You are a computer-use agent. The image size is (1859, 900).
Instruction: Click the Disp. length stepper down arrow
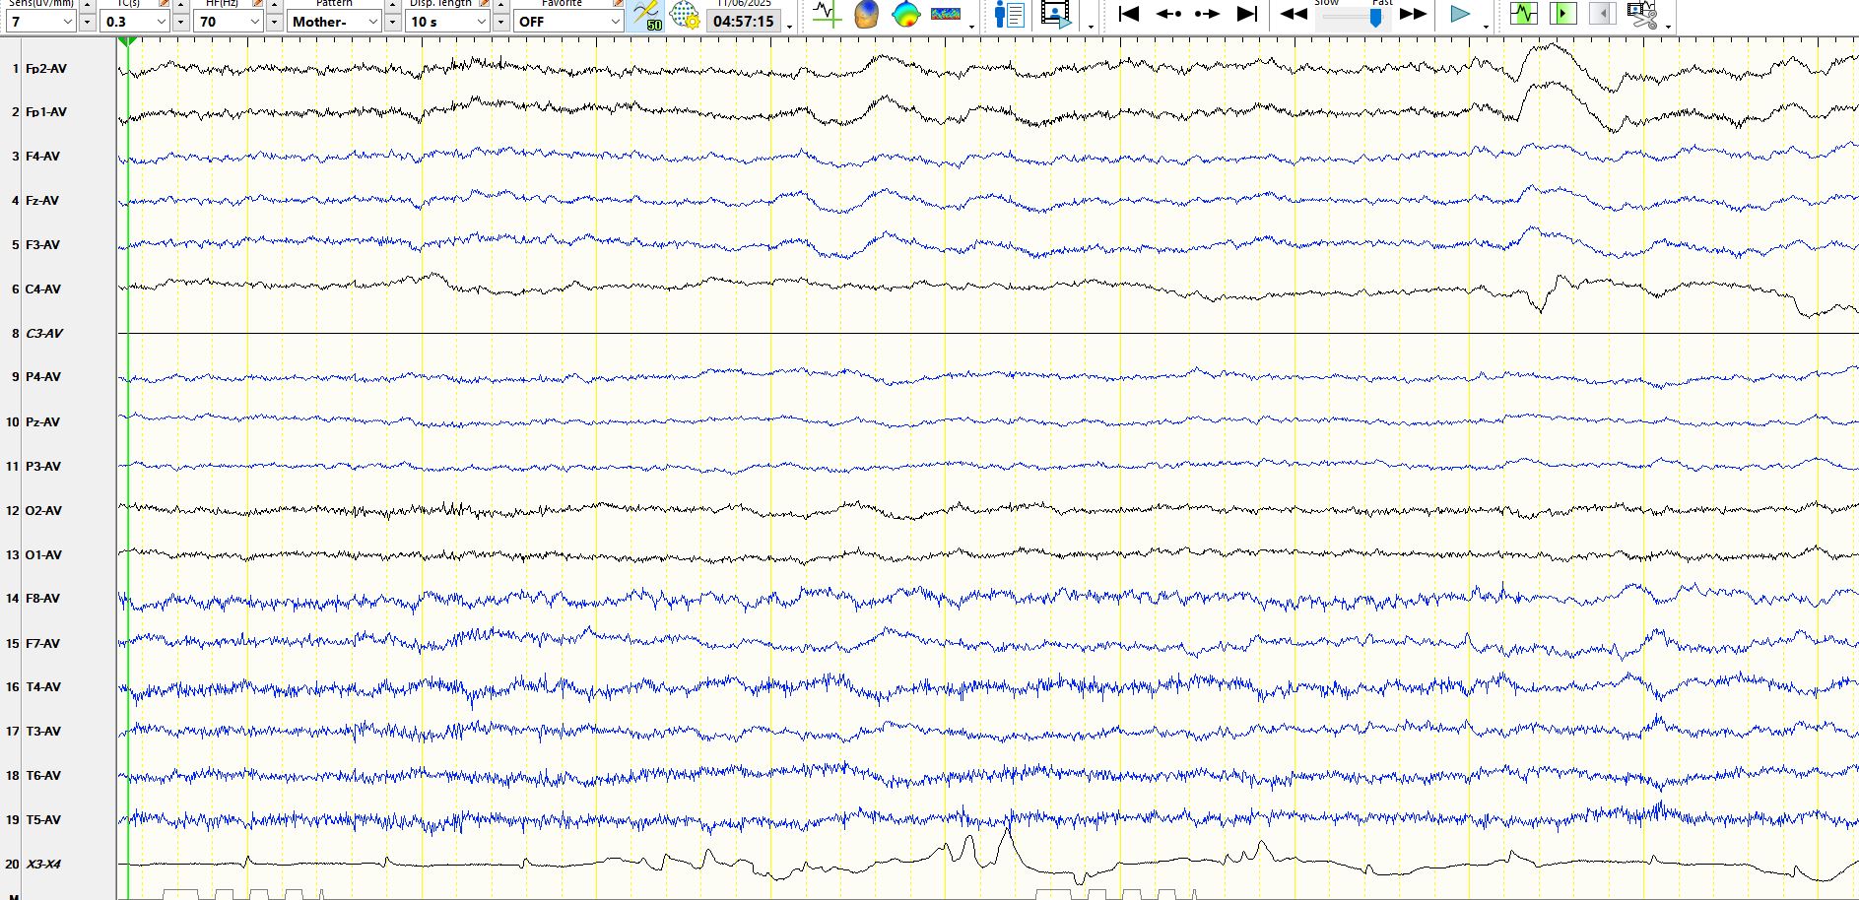click(x=500, y=22)
